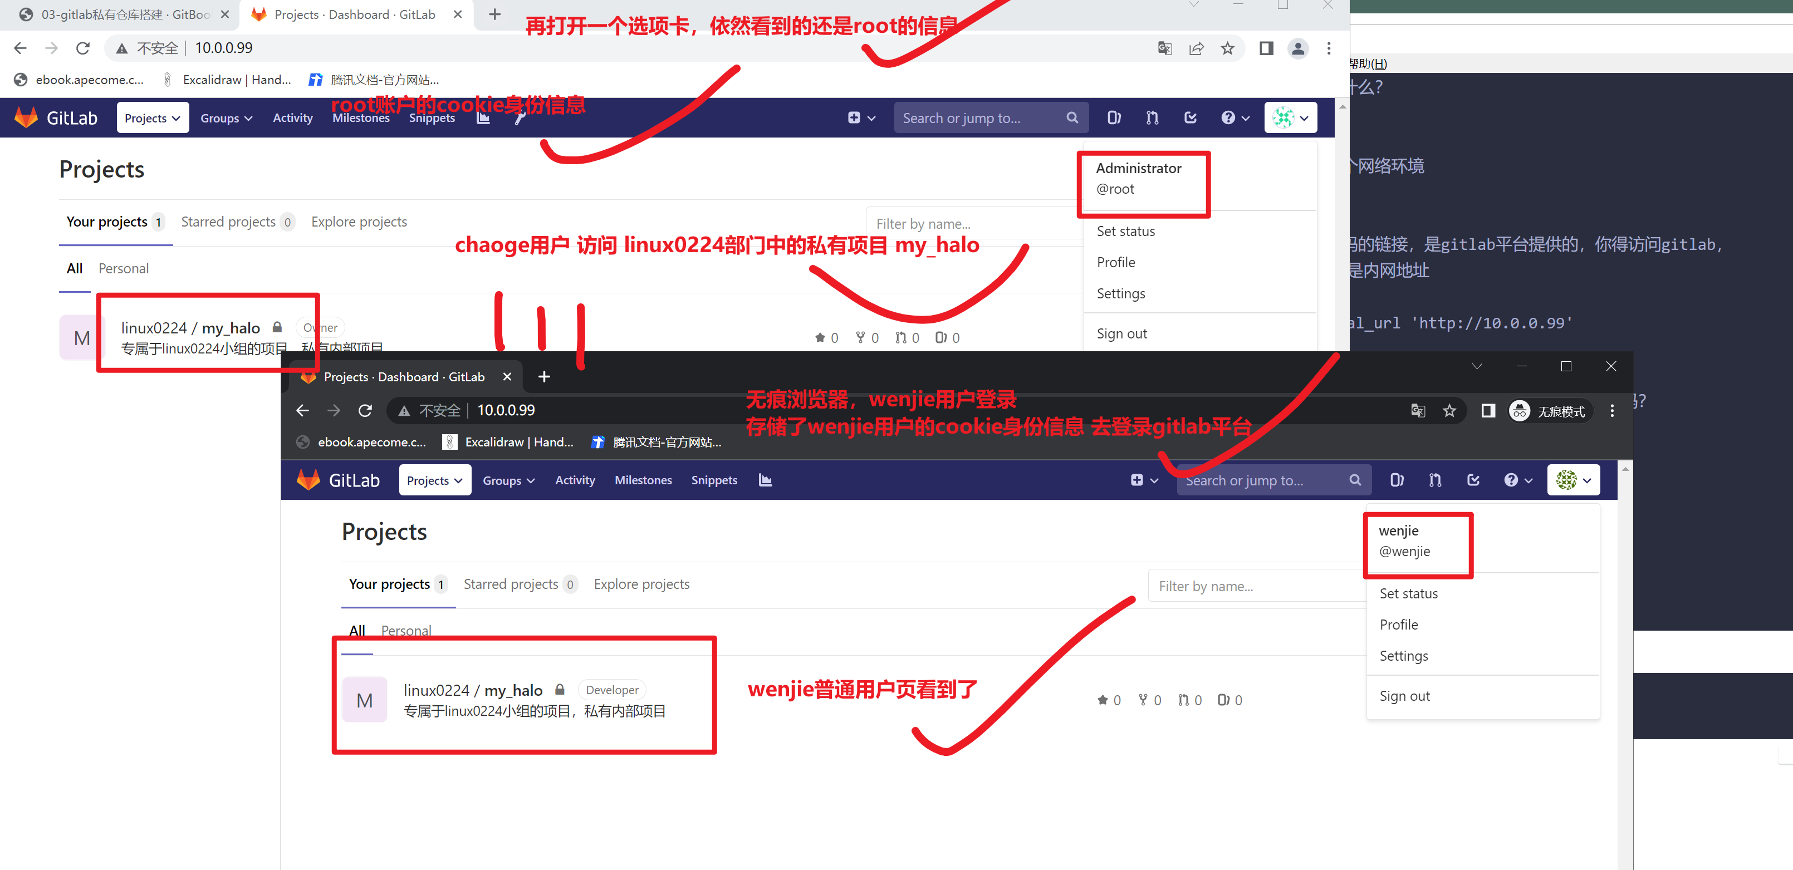
Task: Click the share icon in upper address bar
Action: coord(1196,48)
